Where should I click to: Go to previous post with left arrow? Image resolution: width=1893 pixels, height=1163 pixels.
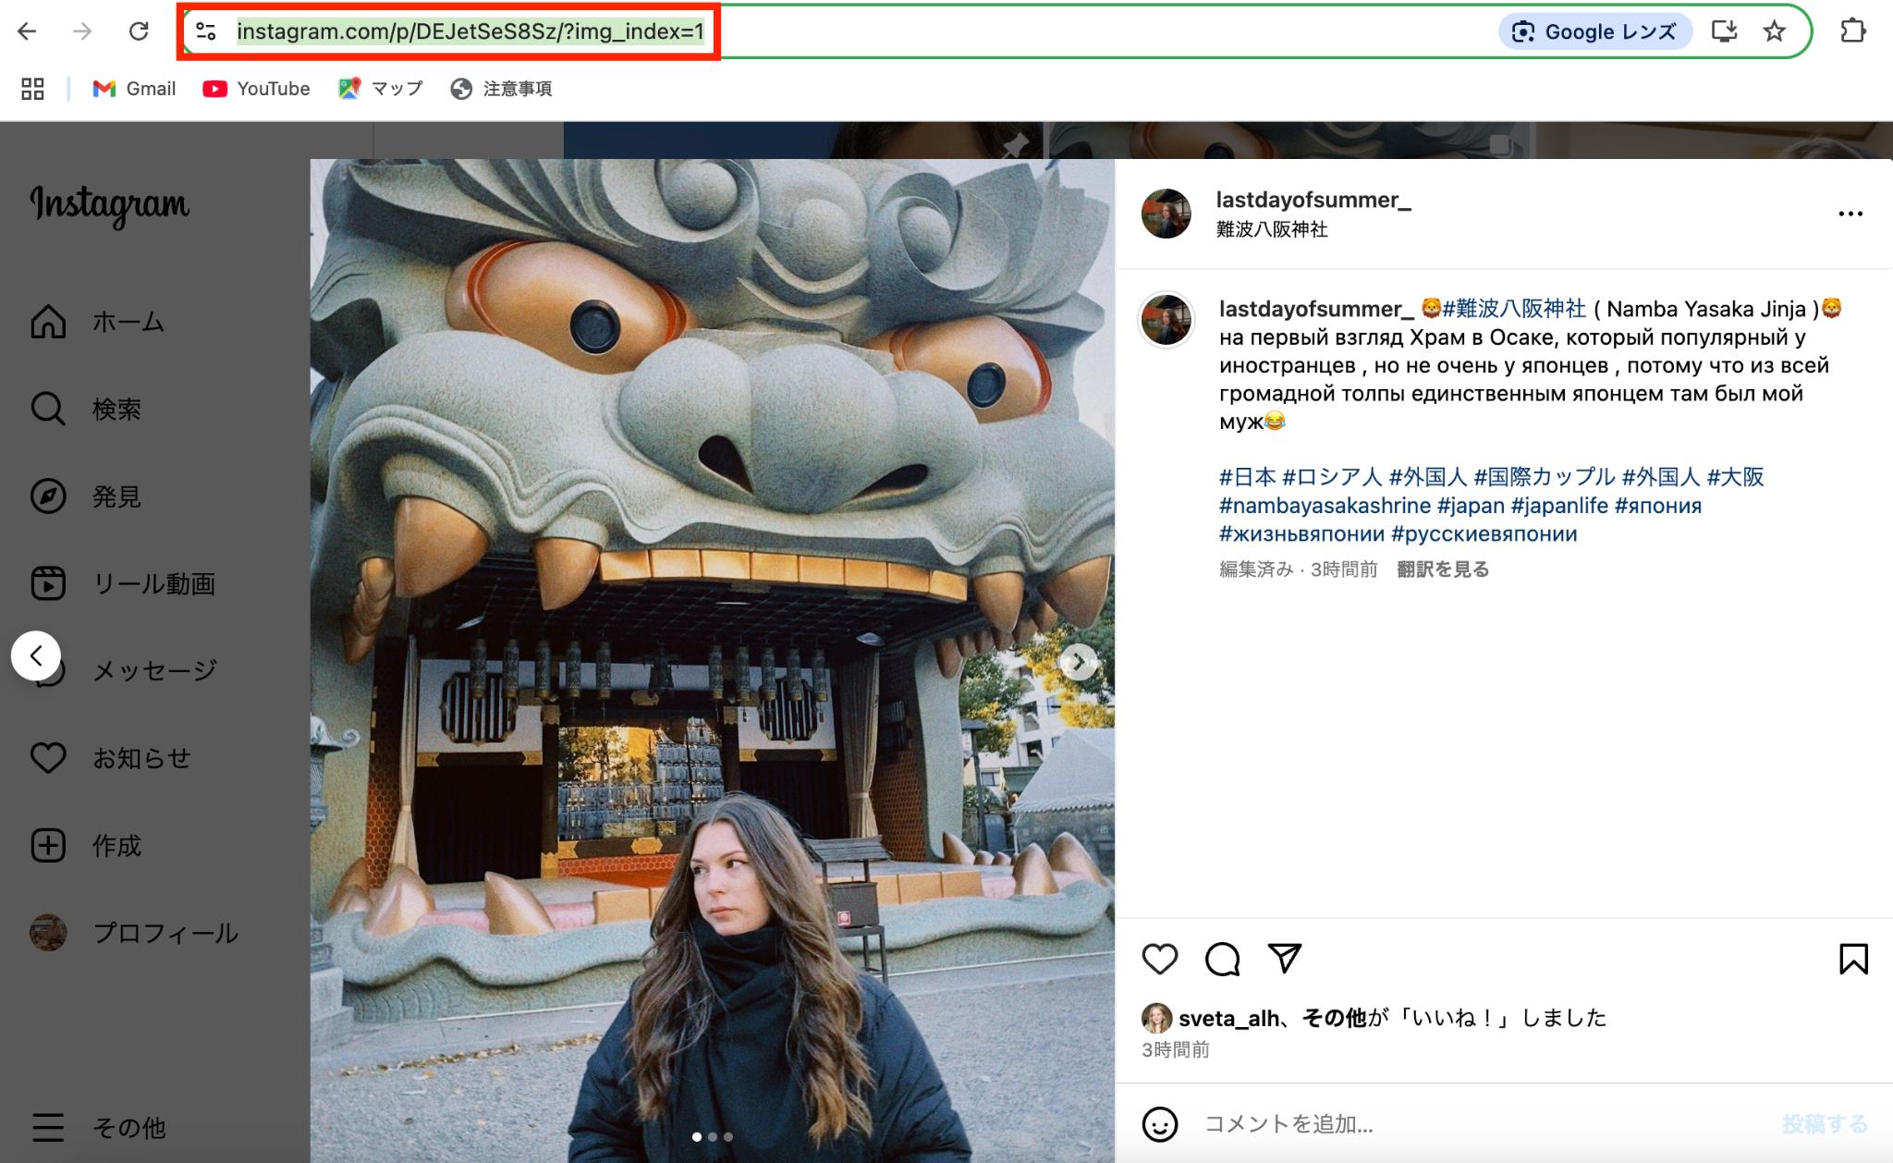[36, 656]
